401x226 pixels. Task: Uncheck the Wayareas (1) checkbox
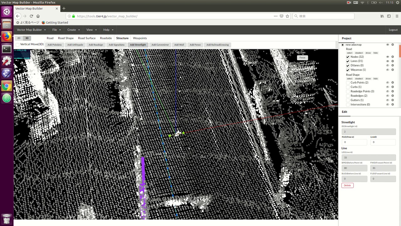[x=348, y=70]
